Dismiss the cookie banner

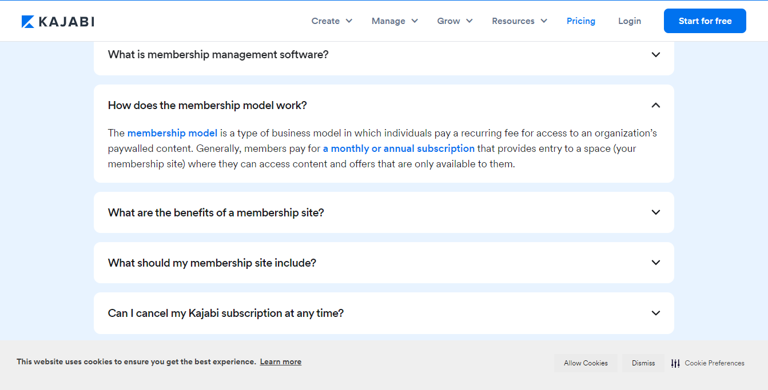(643, 363)
